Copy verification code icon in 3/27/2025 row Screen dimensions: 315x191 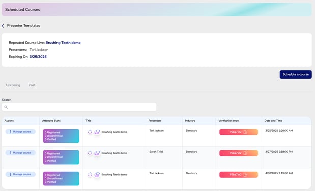(245, 153)
